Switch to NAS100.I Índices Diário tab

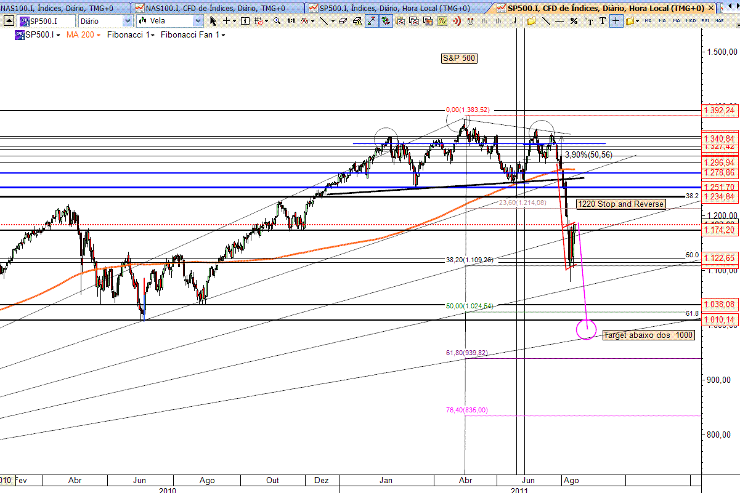click(65, 7)
